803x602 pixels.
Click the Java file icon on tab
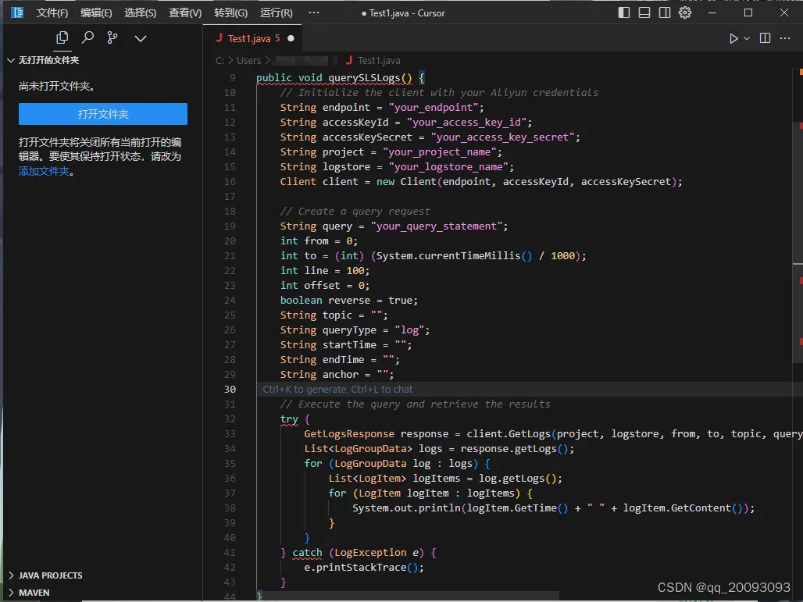click(x=219, y=38)
